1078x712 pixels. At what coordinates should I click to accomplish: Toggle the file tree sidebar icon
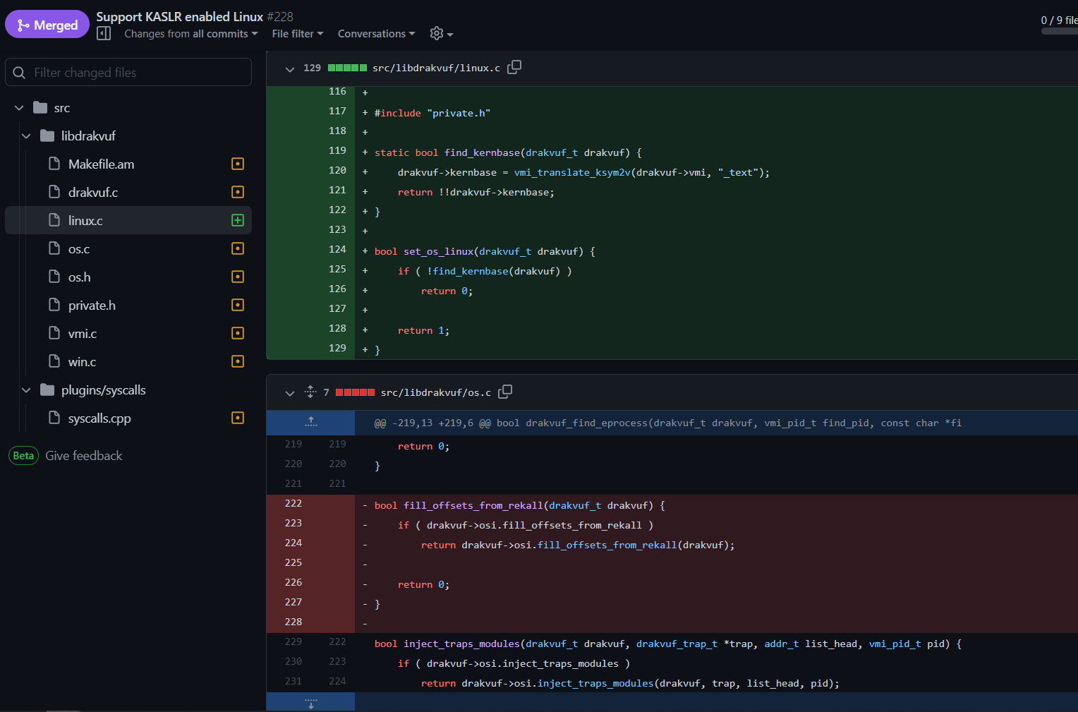tap(104, 34)
